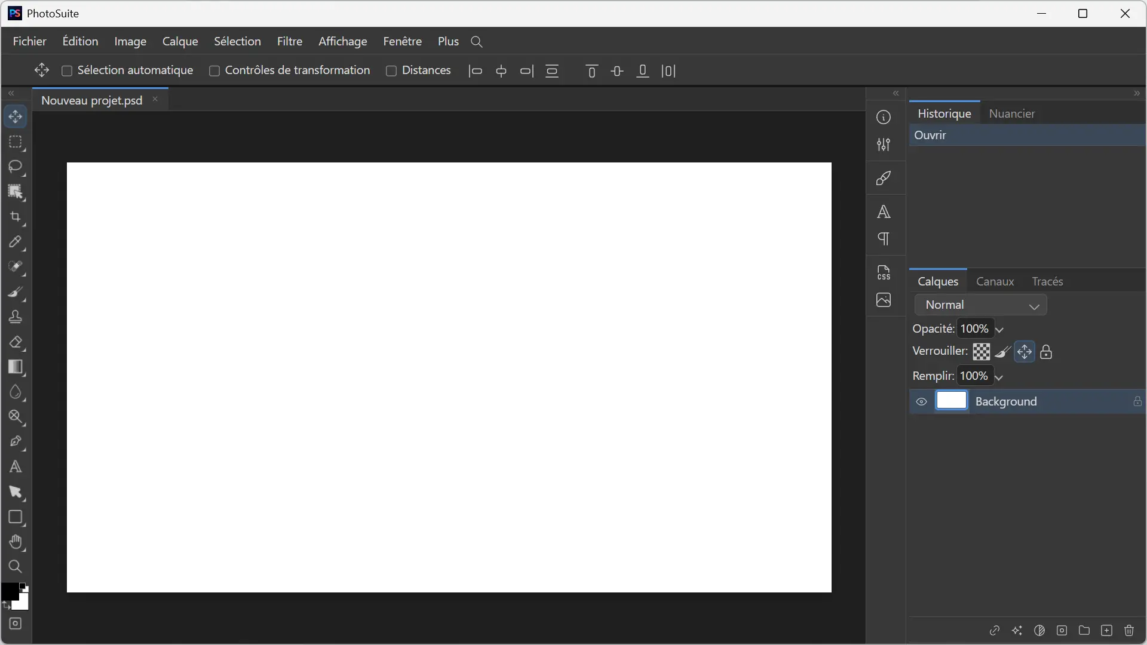Toggle lock position button
Image resolution: width=1147 pixels, height=645 pixels.
pyautogui.click(x=1025, y=352)
